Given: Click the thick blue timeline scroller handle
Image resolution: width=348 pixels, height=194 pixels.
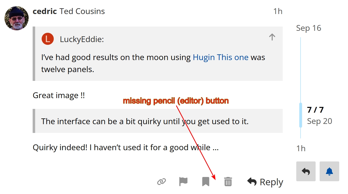Looking at the screenshot, I should (301, 115).
